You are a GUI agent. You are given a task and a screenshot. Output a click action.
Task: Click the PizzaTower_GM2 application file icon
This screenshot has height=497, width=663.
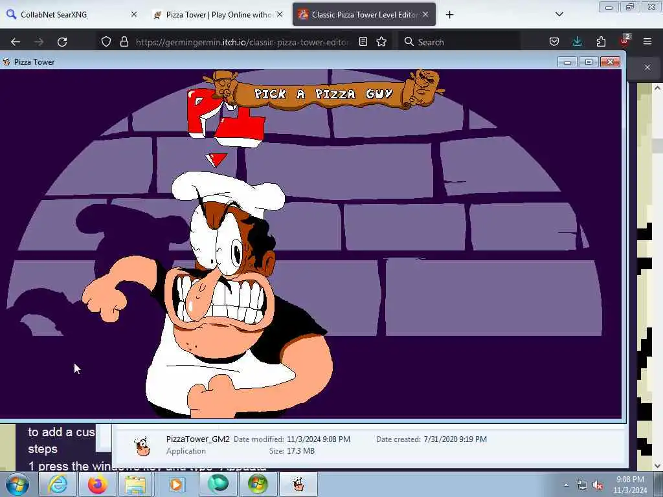[x=142, y=446]
